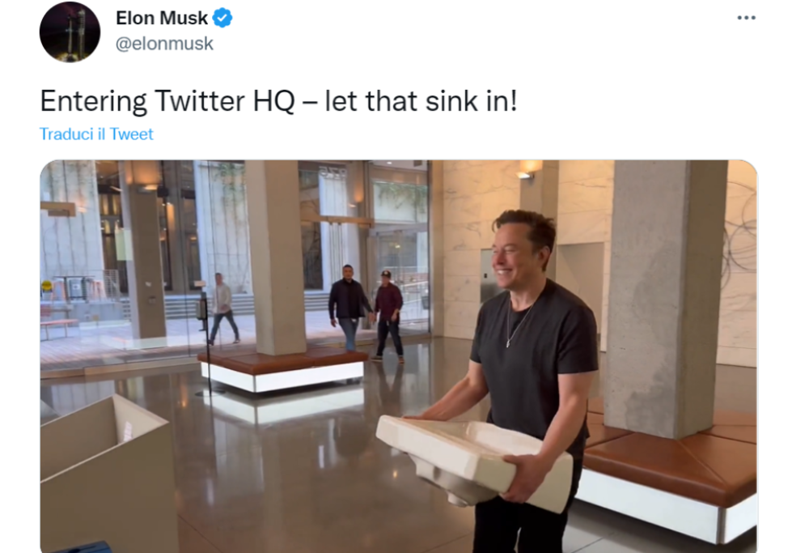809x553 pixels.
Task: Click the large concrete column on right
Action: coord(663,297)
